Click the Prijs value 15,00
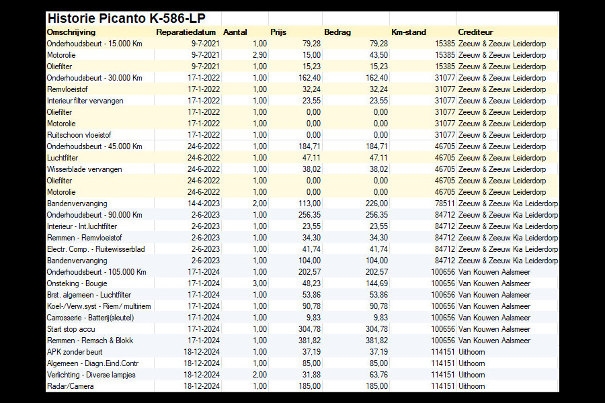The image size is (605, 403). 311,55
